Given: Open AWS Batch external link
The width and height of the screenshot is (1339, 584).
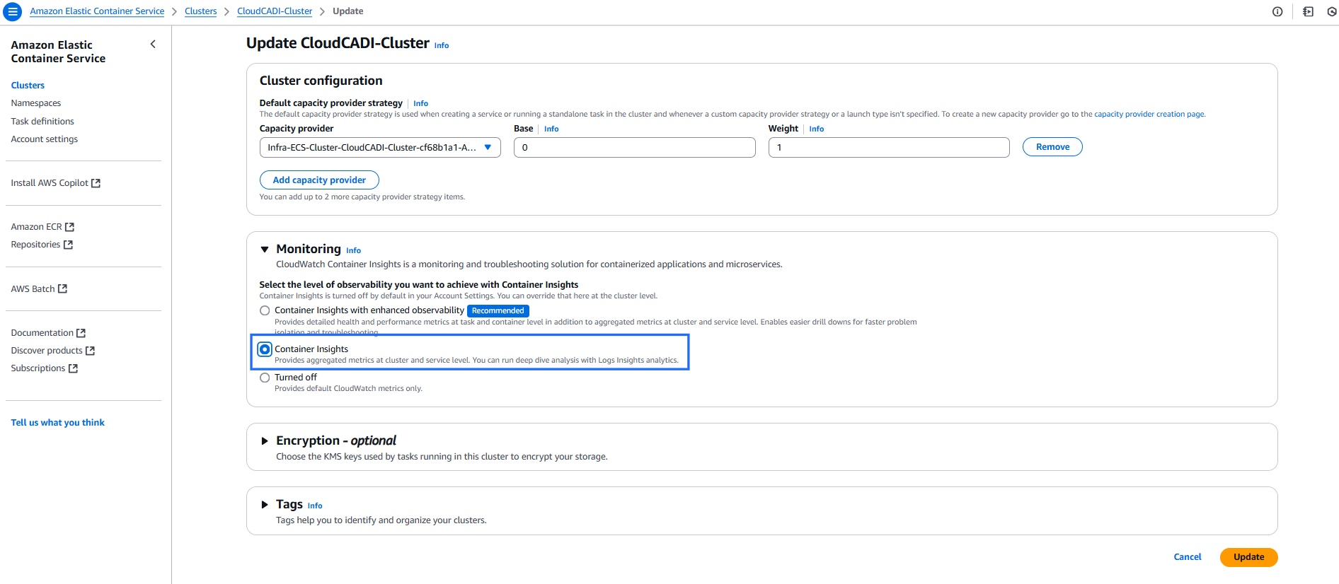Looking at the screenshot, I should [x=39, y=289].
